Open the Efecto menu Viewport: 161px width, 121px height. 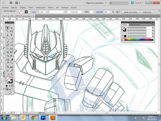click(x=51, y=8)
